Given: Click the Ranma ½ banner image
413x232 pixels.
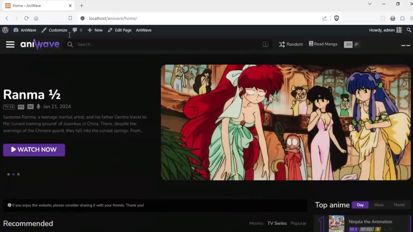Looking at the screenshot, I should click(286, 122).
